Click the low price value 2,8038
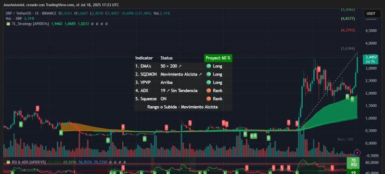Viewport: 385px width, 174px height. click(x=98, y=13)
